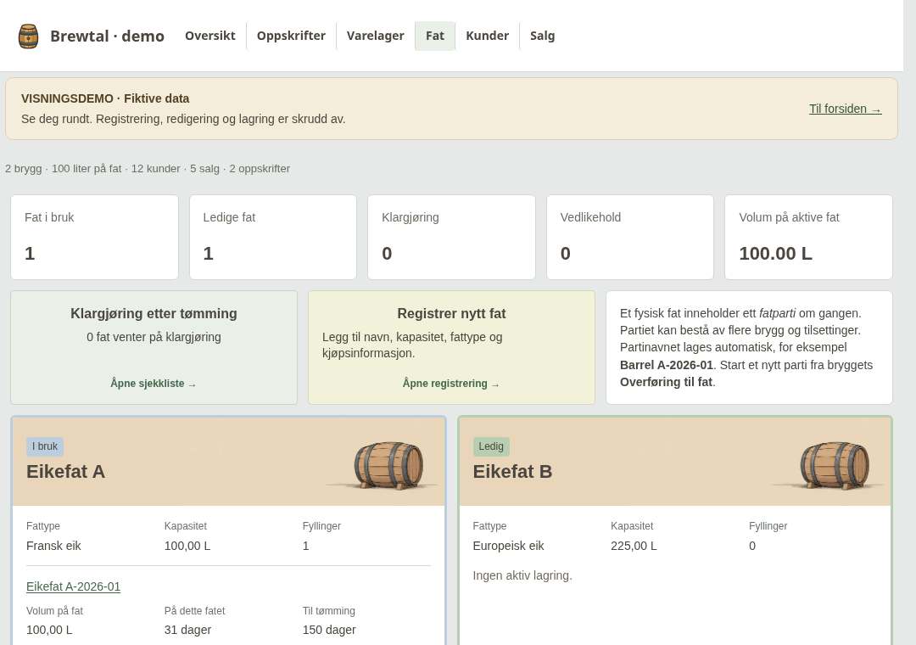Click the bold Barrel A-2026-01 example text
The height and width of the screenshot is (645, 916).
[x=667, y=365]
